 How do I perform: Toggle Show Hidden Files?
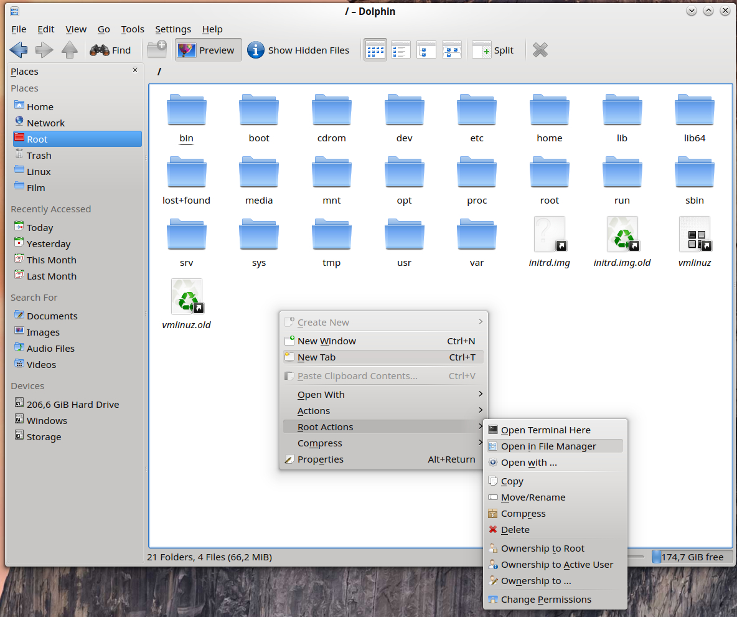click(x=298, y=50)
